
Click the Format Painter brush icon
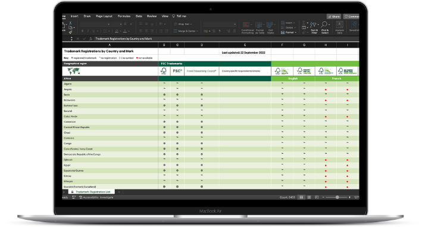point(70,32)
